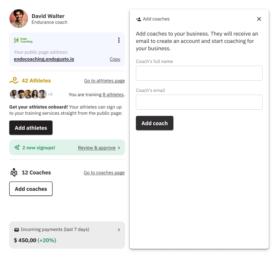Focus the Coach's full name field
Viewport: 278px width, 258px height.
point(199,73)
